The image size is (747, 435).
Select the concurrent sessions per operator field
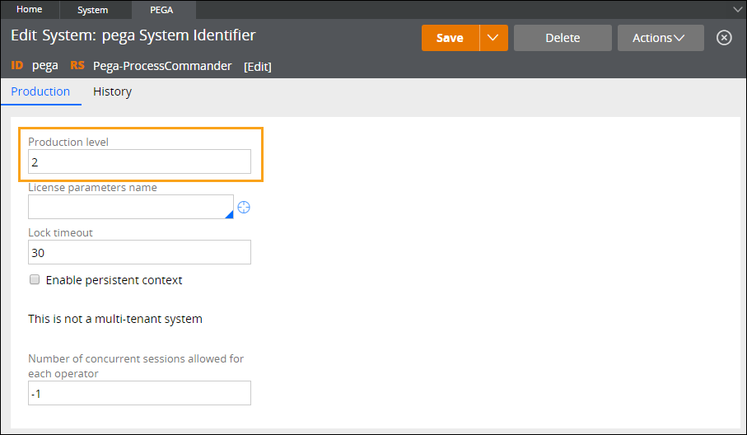(x=139, y=393)
